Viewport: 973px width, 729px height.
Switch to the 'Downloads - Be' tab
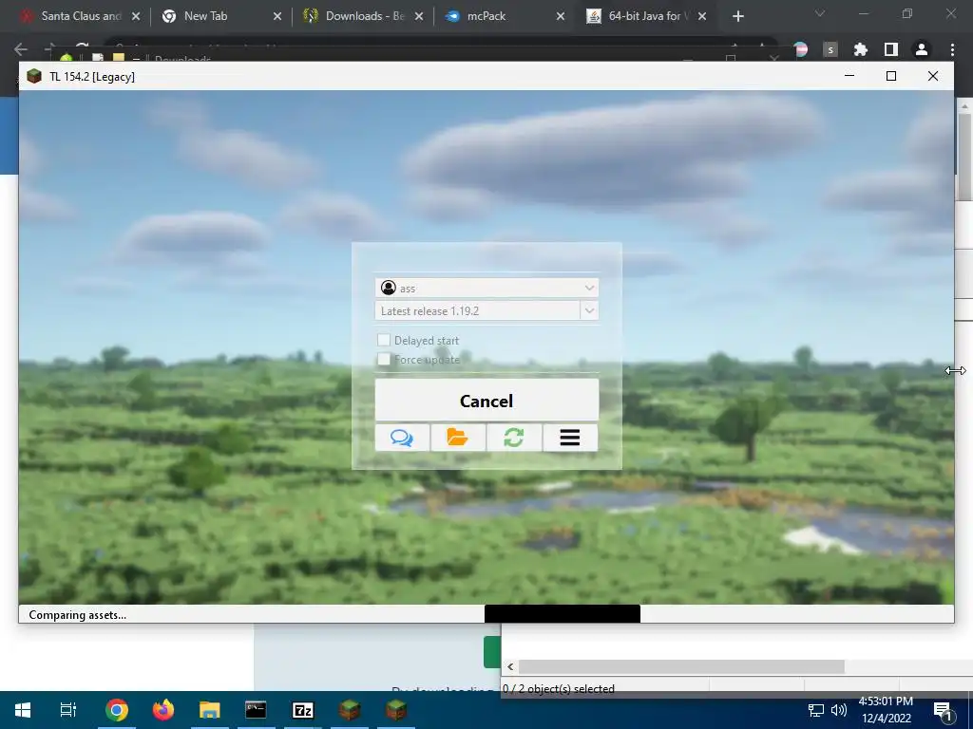coord(365,16)
